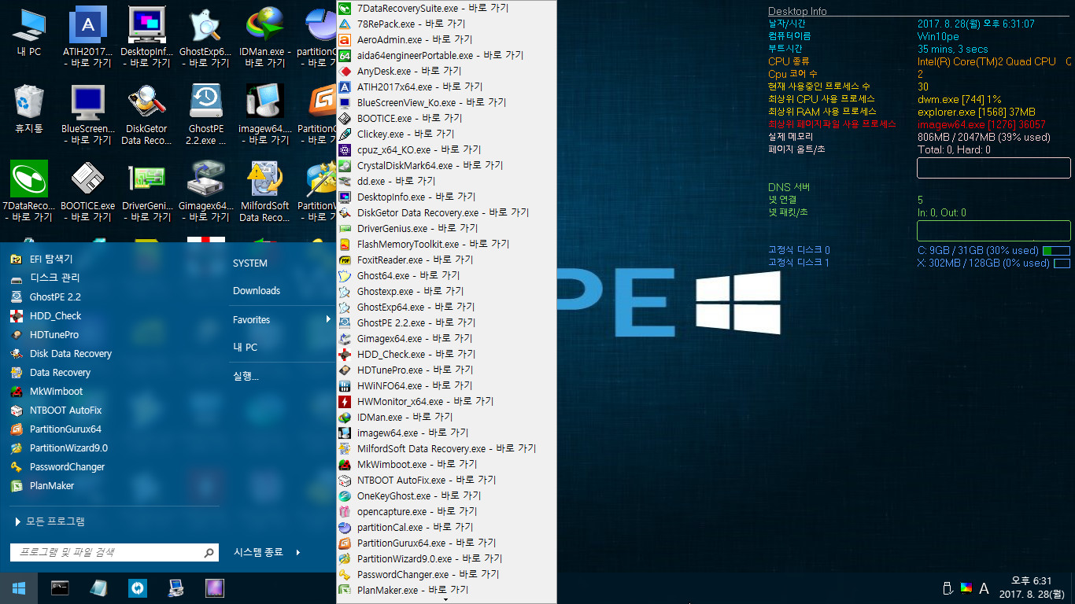The image size is (1075, 604).
Task: Launch the ATIH2017 desktop shortcut
Action: point(87,36)
